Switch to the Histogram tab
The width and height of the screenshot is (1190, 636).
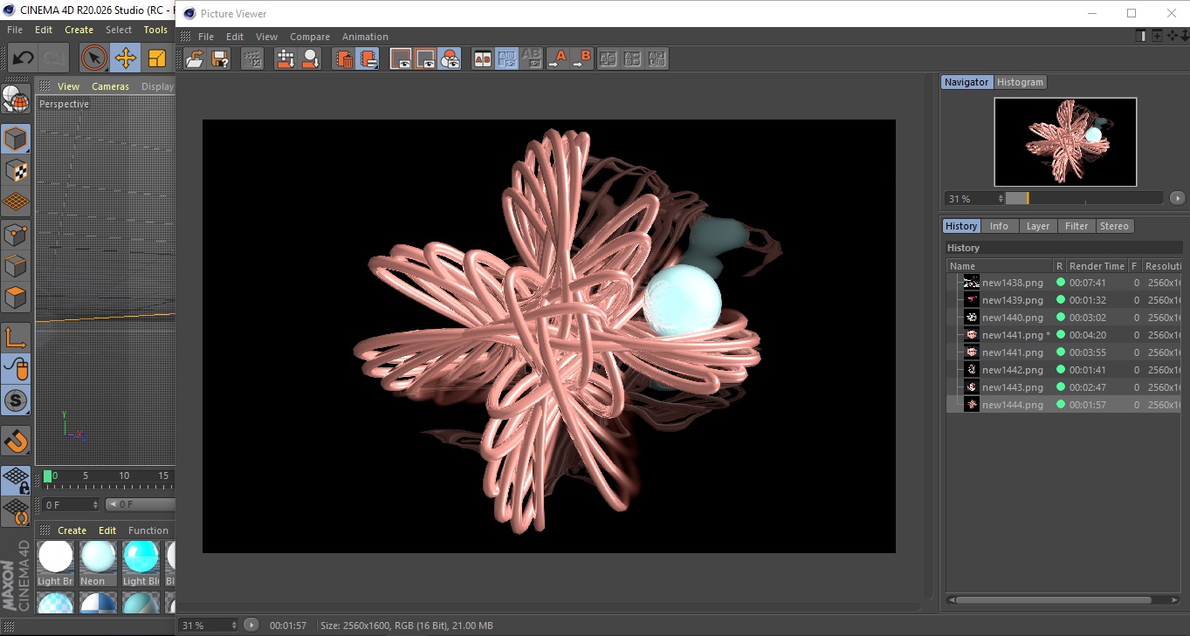(1020, 82)
